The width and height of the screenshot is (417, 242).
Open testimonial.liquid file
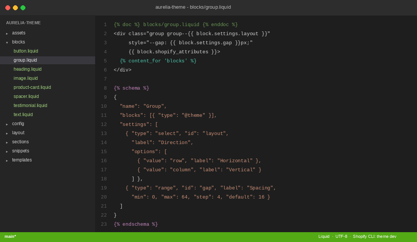[30, 105]
